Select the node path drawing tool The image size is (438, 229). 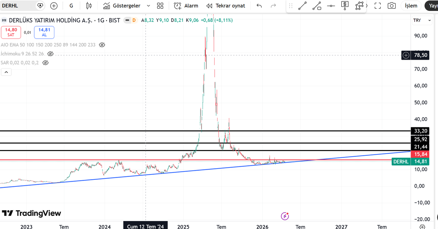[360, 5]
